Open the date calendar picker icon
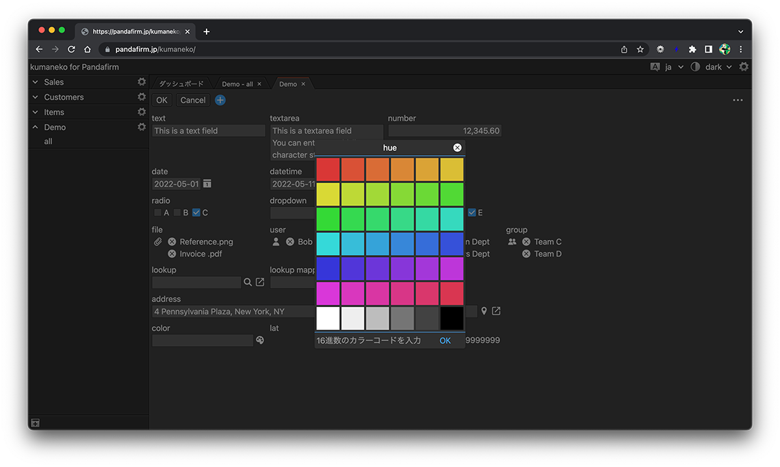This screenshot has height=467, width=780. pos(207,184)
